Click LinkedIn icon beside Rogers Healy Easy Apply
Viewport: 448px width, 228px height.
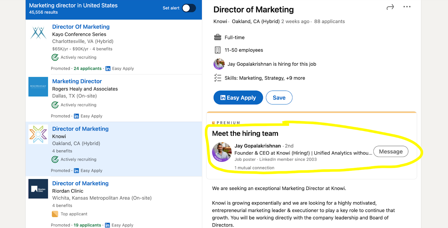pyautogui.click(x=76, y=116)
